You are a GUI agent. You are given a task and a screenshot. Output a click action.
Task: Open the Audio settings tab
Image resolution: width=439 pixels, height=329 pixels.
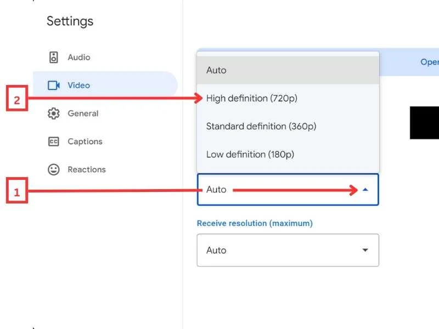click(x=105, y=58)
